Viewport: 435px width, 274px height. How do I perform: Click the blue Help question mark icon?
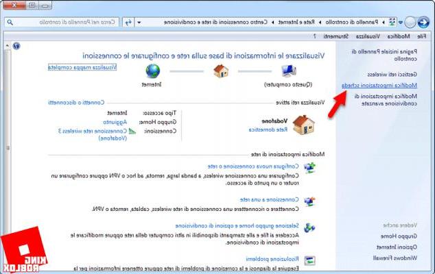click(x=16, y=46)
